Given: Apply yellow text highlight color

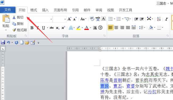Looking at the screenshot, I should [78, 28].
